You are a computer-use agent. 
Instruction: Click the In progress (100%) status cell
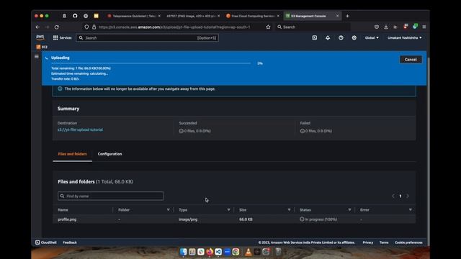[318, 219]
